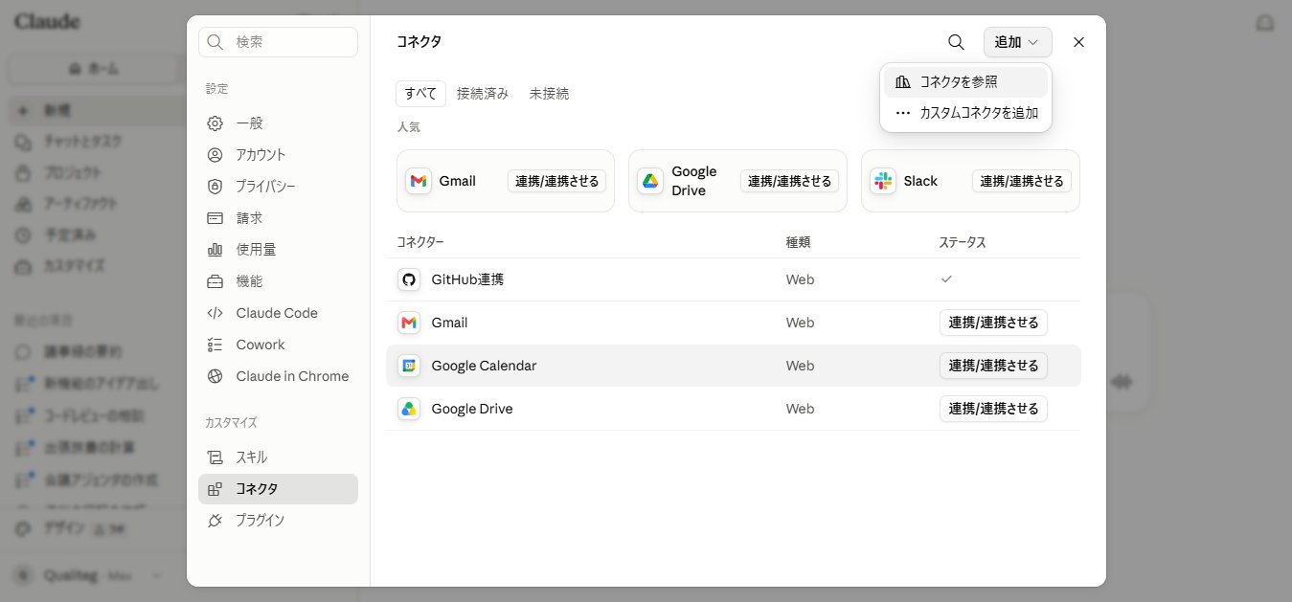The height and width of the screenshot is (602, 1292).
Task: Choose コネクタを参照 from the menu
Action: 965,82
